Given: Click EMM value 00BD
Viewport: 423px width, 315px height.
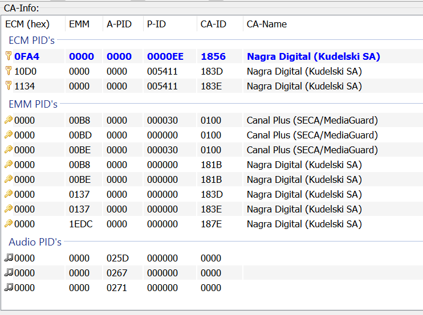Looking at the screenshot, I should [80, 135].
